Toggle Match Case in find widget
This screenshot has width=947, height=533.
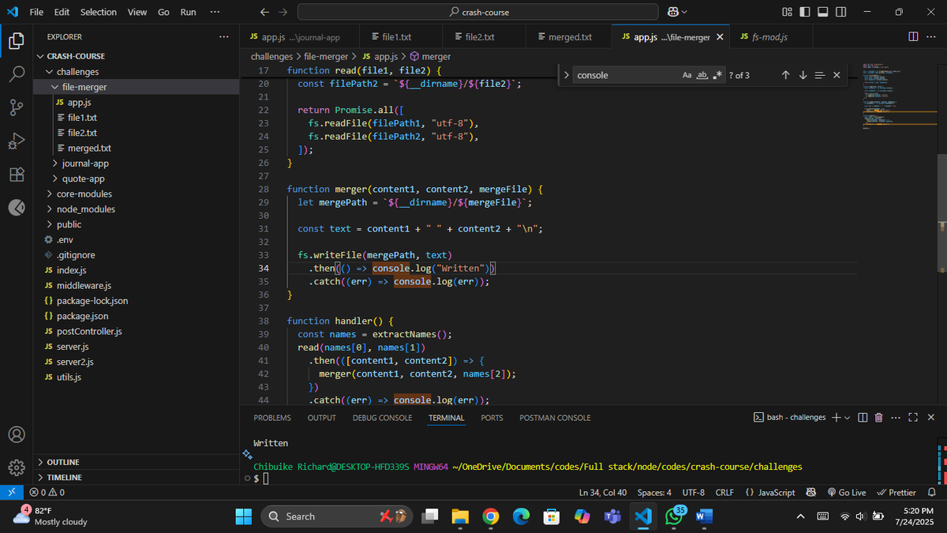[687, 75]
